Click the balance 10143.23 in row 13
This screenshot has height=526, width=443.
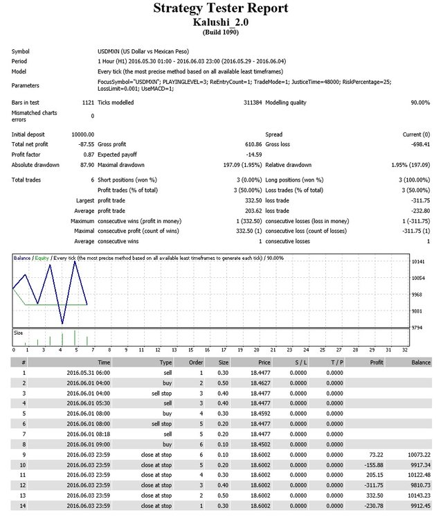pos(419,496)
